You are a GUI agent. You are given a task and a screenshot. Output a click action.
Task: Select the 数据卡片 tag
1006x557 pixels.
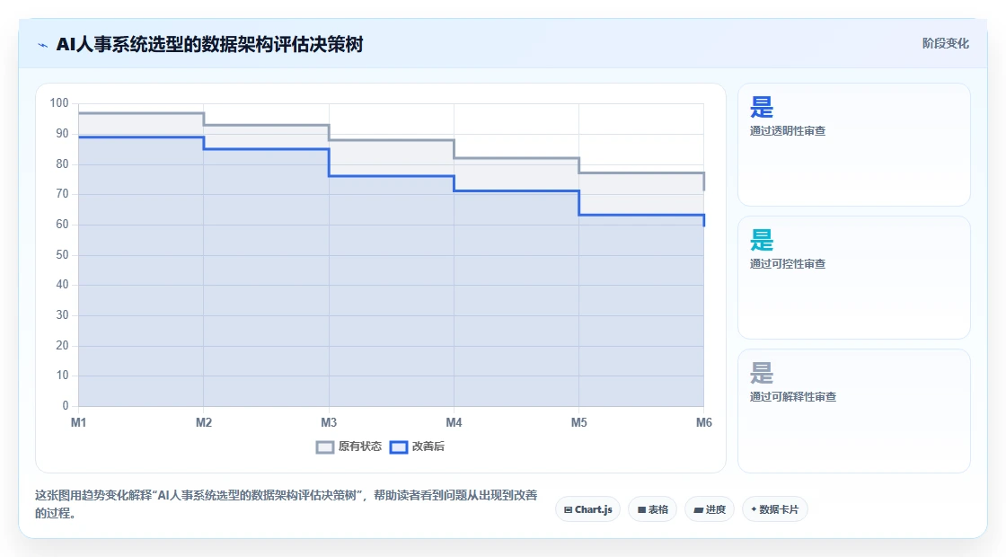point(775,509)
